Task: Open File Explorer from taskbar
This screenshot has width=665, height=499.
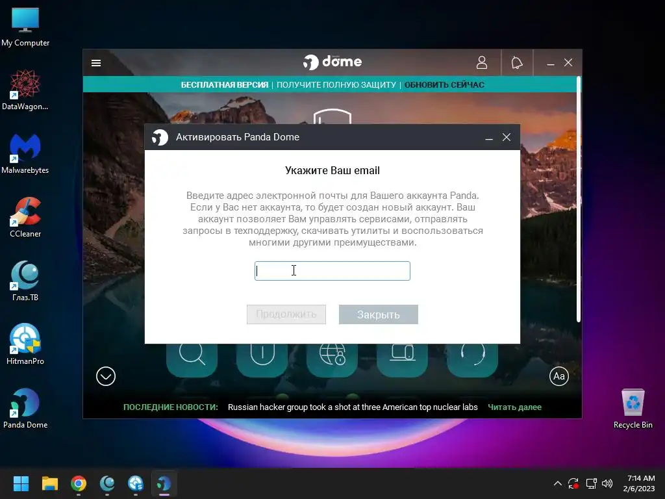Action: (x=49, y=483)
